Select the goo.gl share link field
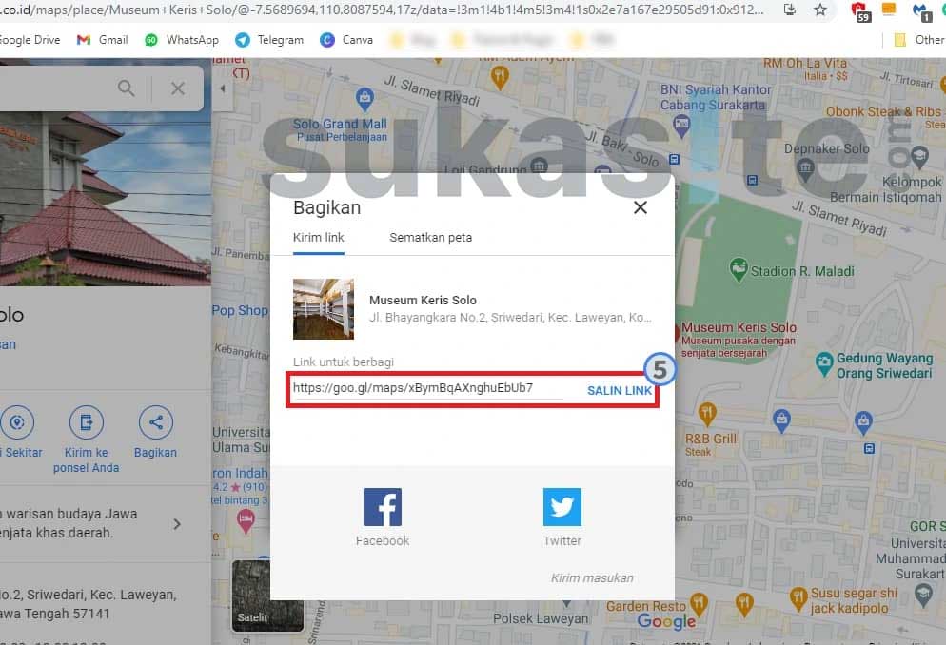 tap(427, 388)
